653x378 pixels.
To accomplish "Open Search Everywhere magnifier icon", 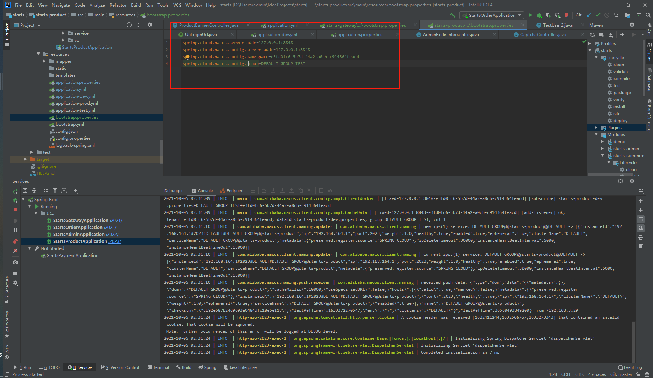I will 648,15.
